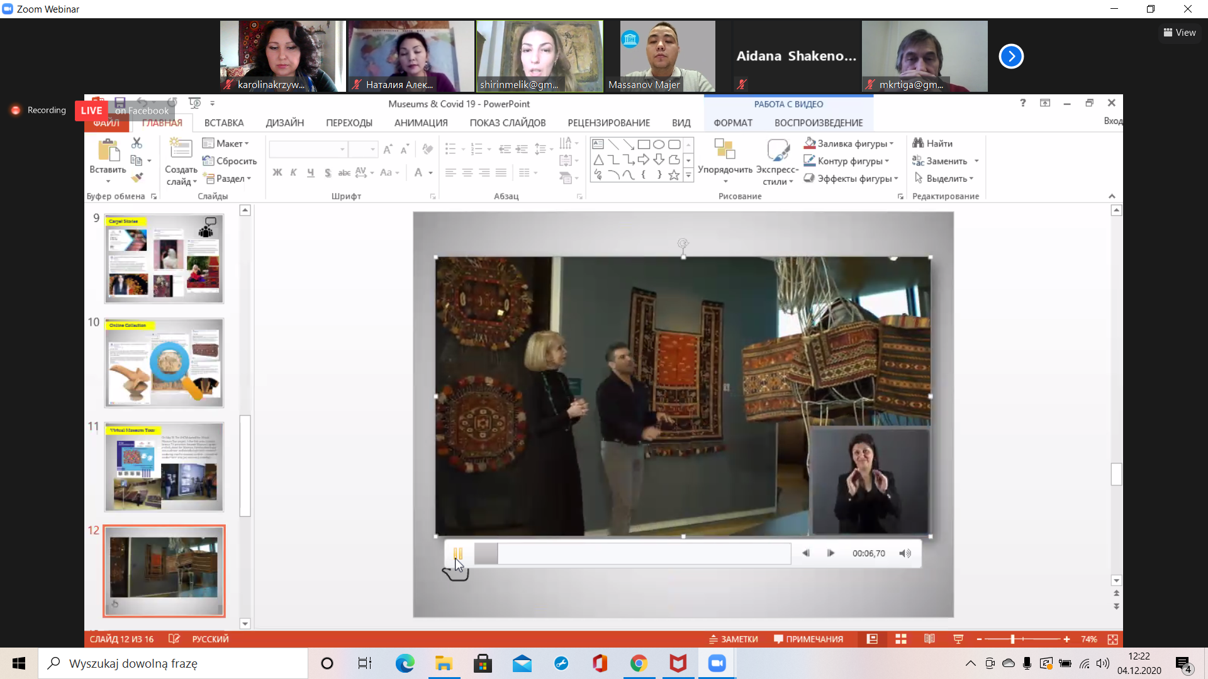Open the Layout (Макет) dropdown

226,143
